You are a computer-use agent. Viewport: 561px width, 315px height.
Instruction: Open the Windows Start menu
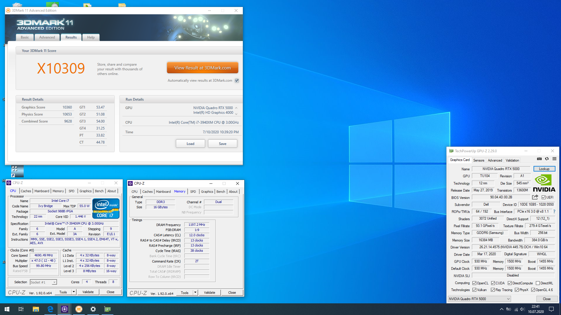click(7, 309)
